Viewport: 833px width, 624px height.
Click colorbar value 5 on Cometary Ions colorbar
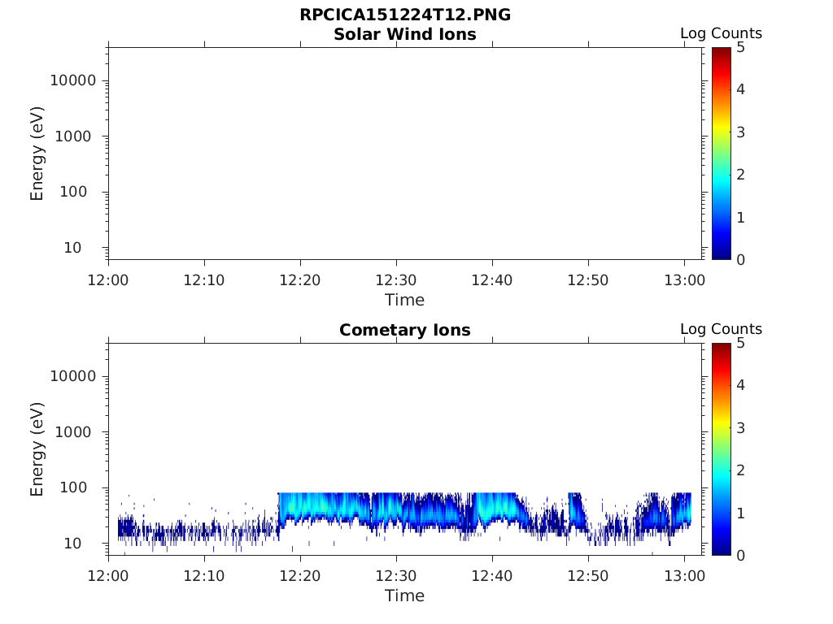740,344
